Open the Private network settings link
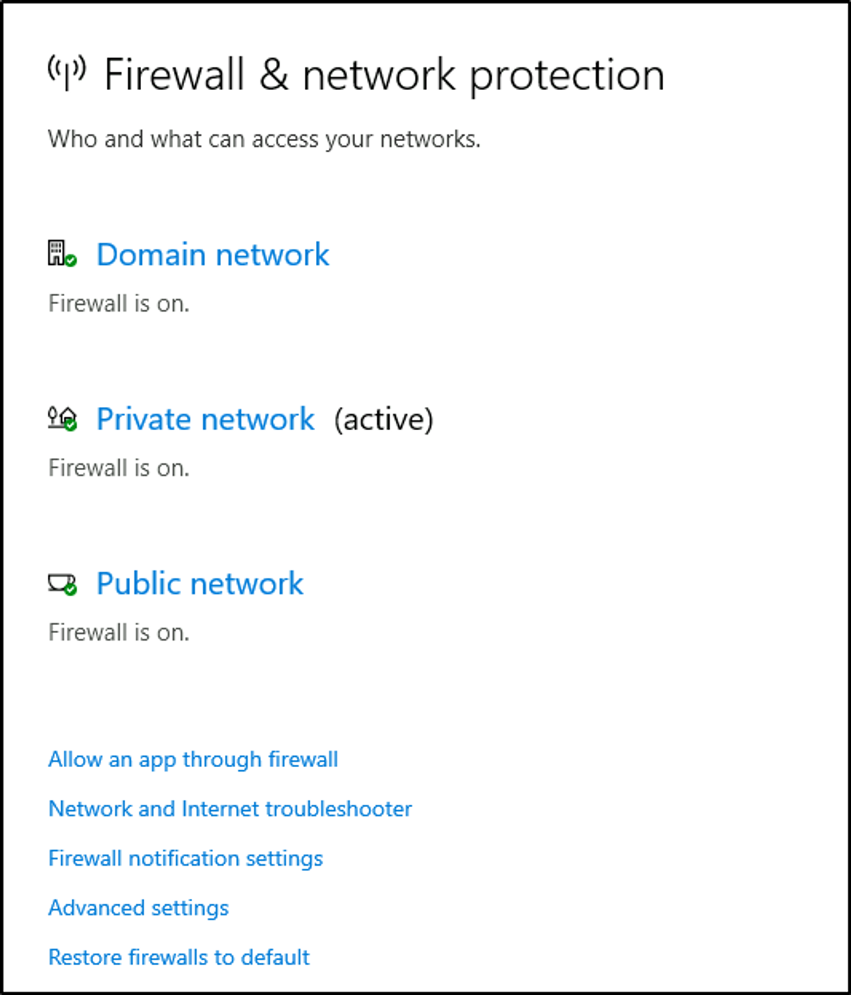 (x=205, y=419)
